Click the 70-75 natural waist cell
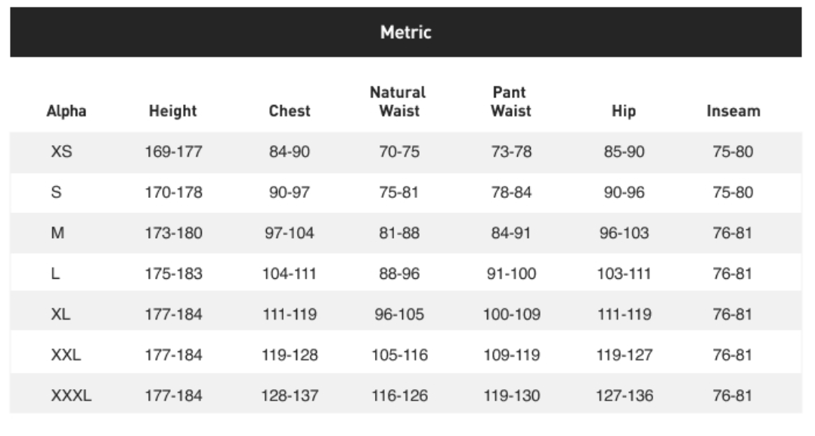 pyautogui.click(x=399, y=151)
